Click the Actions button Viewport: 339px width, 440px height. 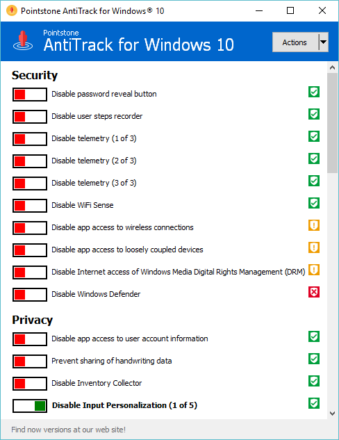click(x=295, y=42)
